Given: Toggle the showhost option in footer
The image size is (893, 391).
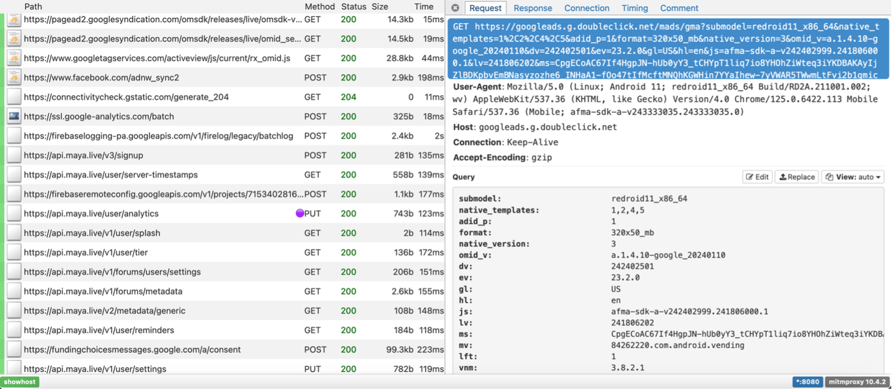Looking at the screenshot, I should pos(20,382).
